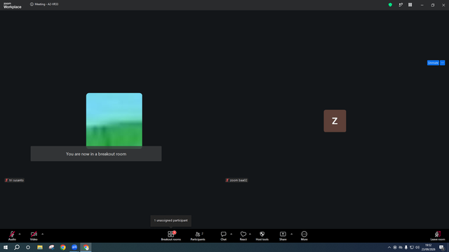Click the green encryption shield icon
449x252 pixels.
tap(390, 5)
